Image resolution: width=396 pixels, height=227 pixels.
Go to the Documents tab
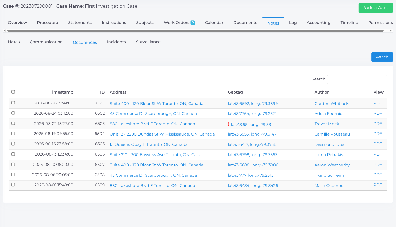(245, 23)
